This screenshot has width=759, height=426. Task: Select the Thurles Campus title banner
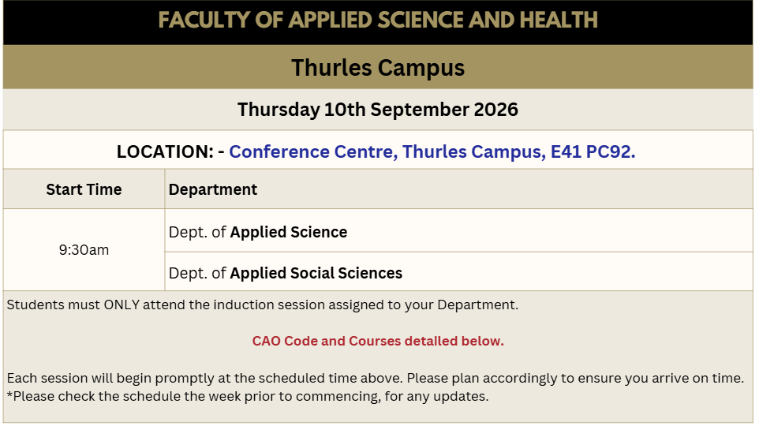click(378, 67)
